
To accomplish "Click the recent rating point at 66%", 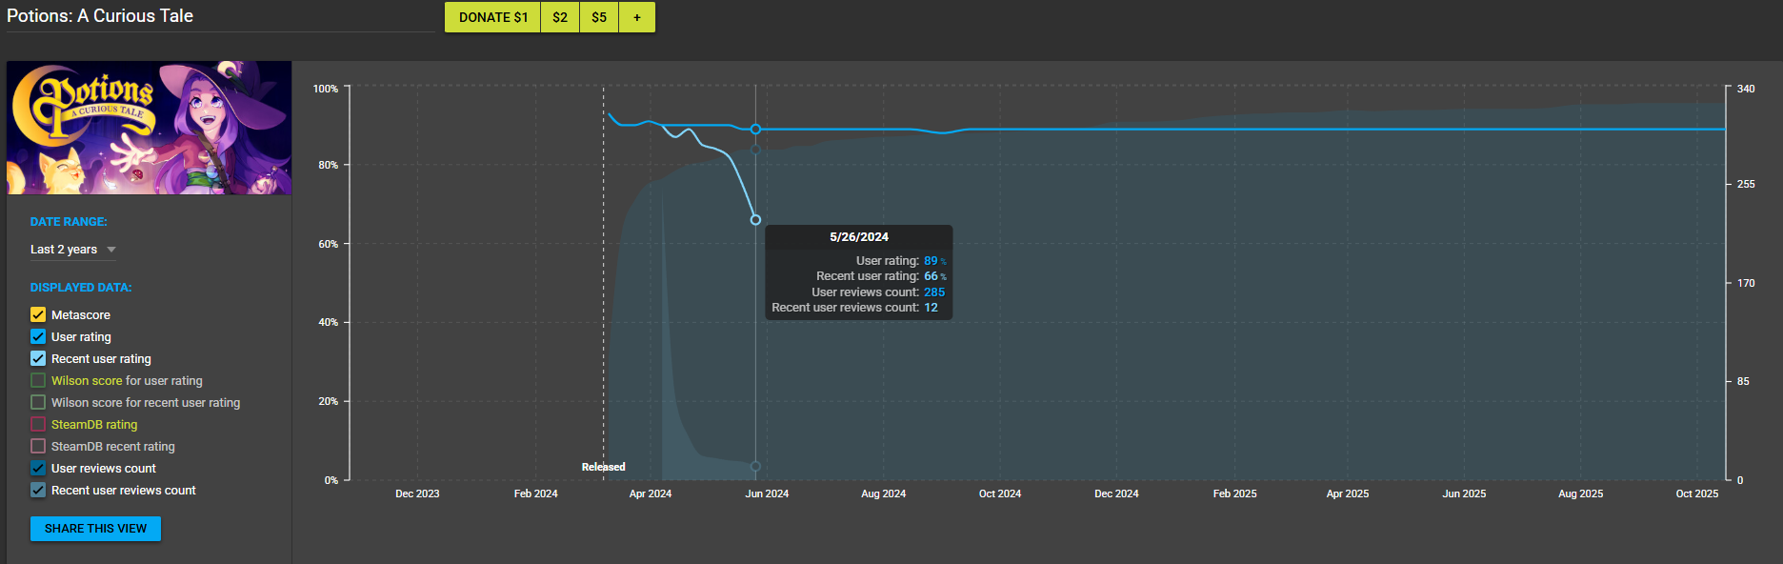I will 755,220.
